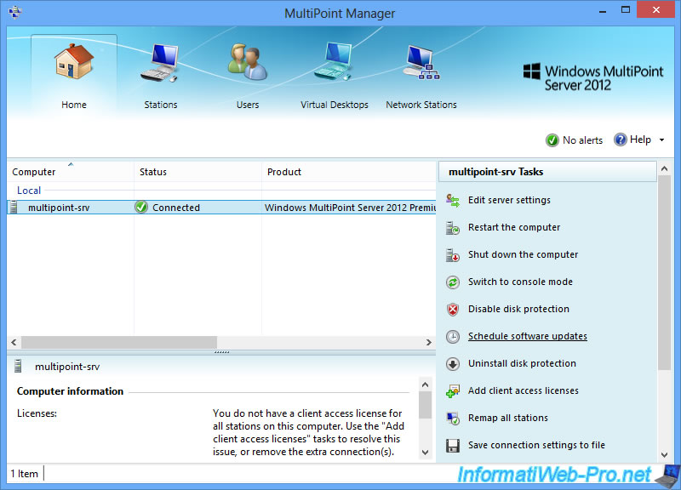Expand the Help dropdown arrow
This screenshot has width=681, height=490.
662,140
